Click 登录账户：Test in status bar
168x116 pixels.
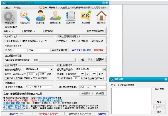17,114
